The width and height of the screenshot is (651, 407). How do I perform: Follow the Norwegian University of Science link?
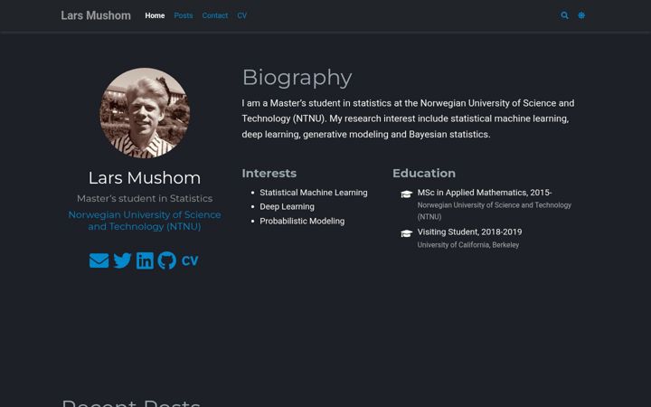pyautogui.click(x=145, y=221)
